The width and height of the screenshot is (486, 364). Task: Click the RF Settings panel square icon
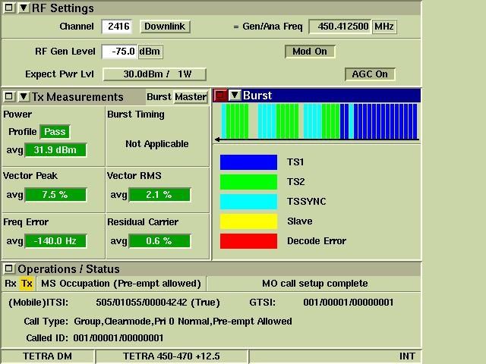click(8, 8)
